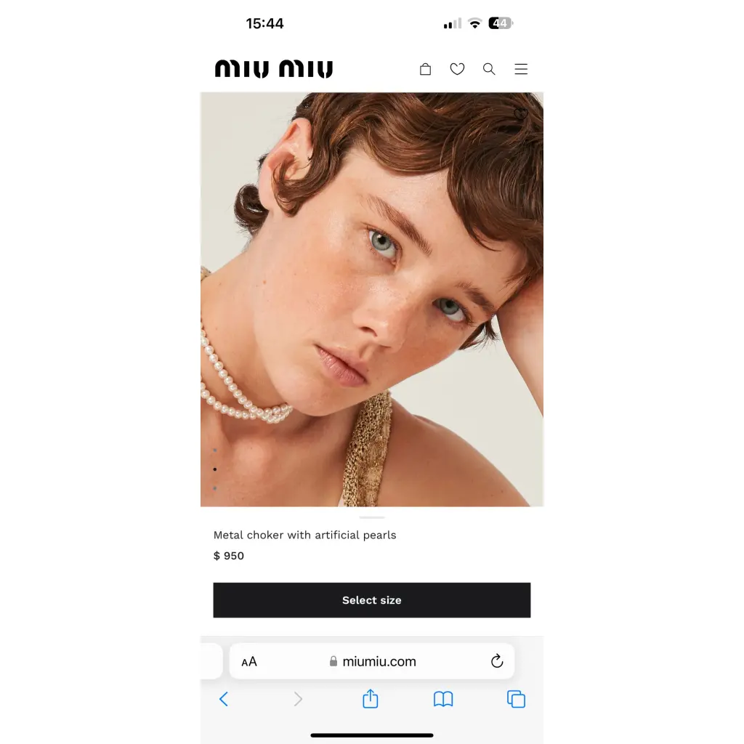Go back with Safari's back arrow

point(224,699)
